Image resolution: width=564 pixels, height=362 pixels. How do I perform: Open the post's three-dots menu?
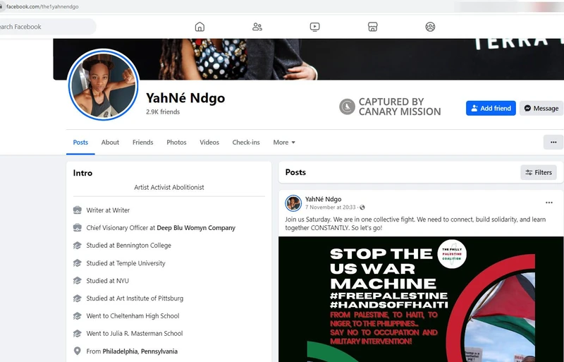(549, 203)
